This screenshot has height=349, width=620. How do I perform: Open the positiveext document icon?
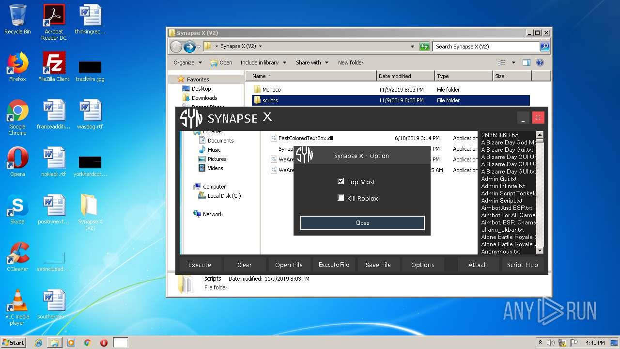(x=54, y=209)
